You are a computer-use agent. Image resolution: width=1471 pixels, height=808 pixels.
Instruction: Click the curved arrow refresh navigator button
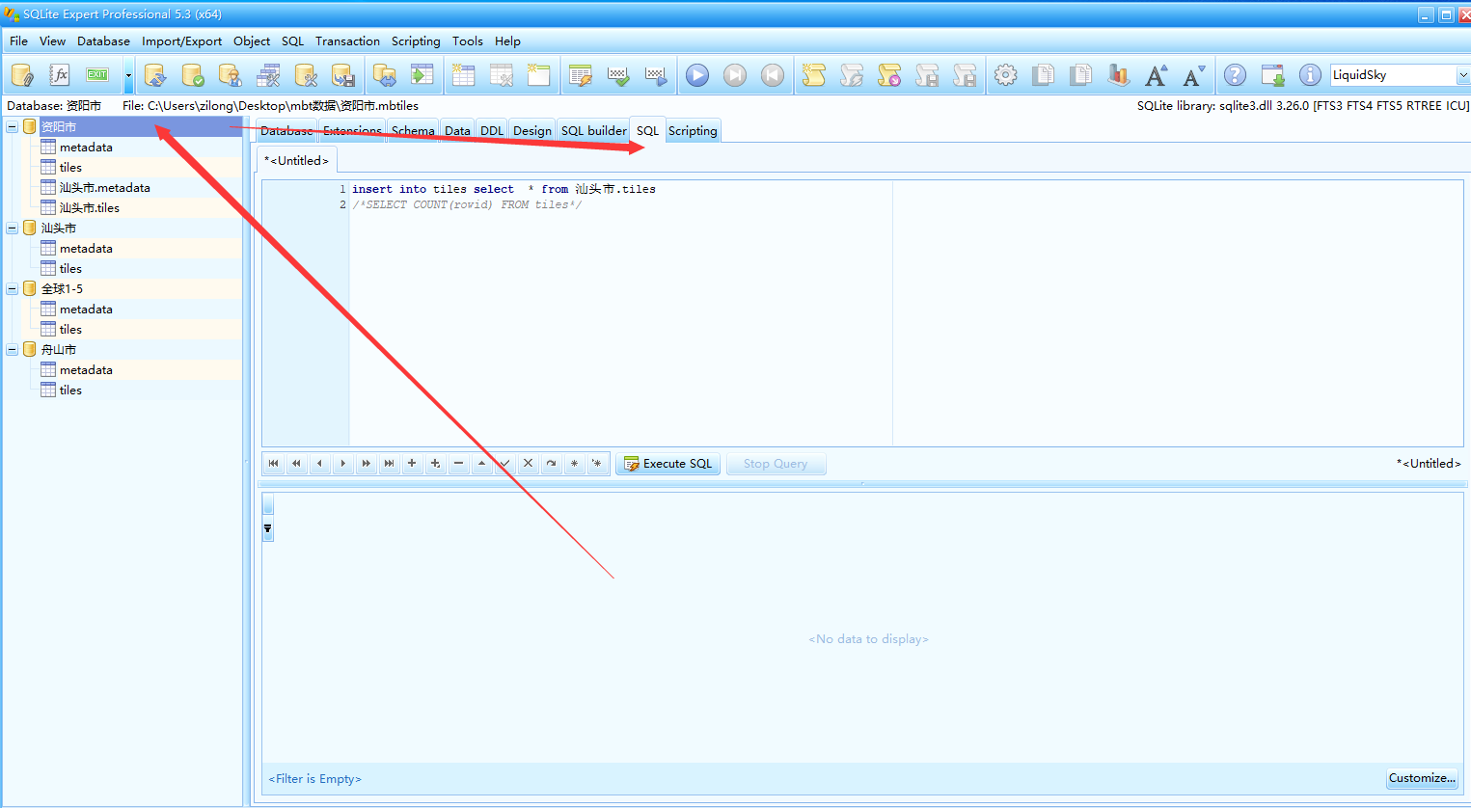click(x=551, y=464)
